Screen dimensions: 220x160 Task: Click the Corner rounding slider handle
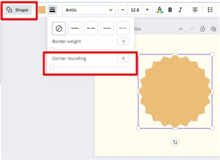coord(52,67)
